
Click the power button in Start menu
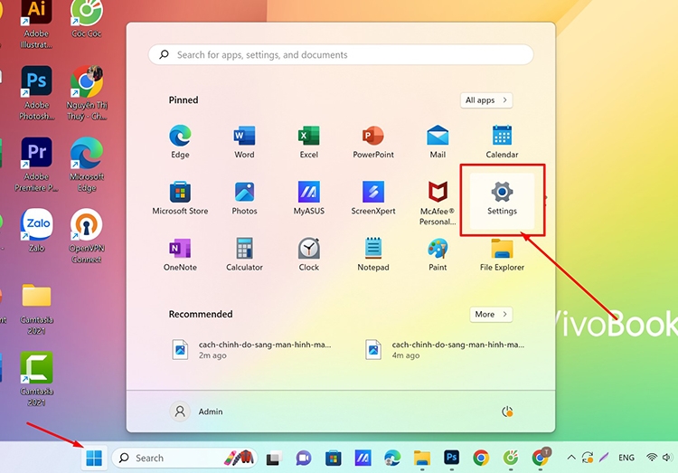[x=507, y=412]
